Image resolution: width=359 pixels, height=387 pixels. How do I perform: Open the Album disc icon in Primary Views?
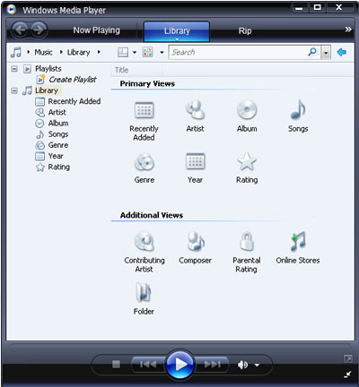point(247,109)
